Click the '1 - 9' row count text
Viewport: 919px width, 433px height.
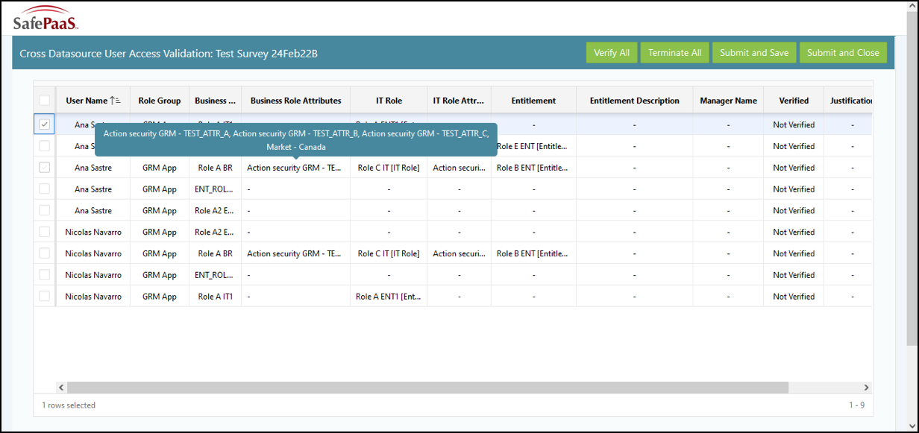[856, 405]
